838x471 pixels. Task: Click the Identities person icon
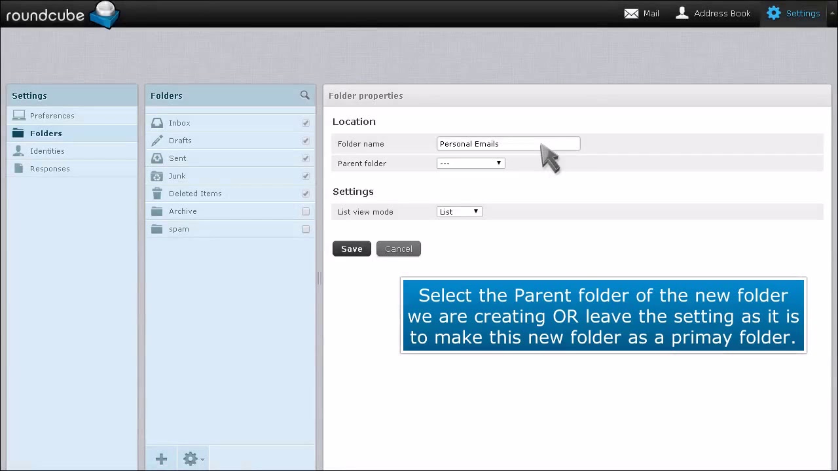pos(18,151)
